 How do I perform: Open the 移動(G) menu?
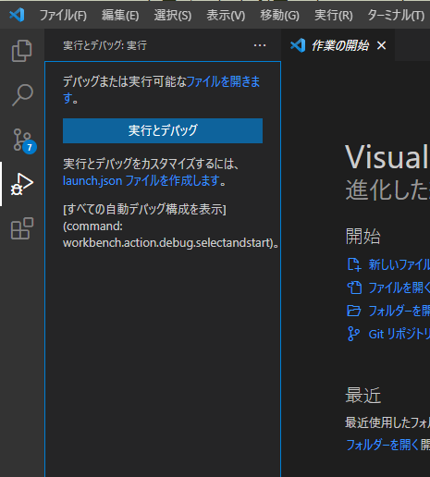click(x=279, y=15)
